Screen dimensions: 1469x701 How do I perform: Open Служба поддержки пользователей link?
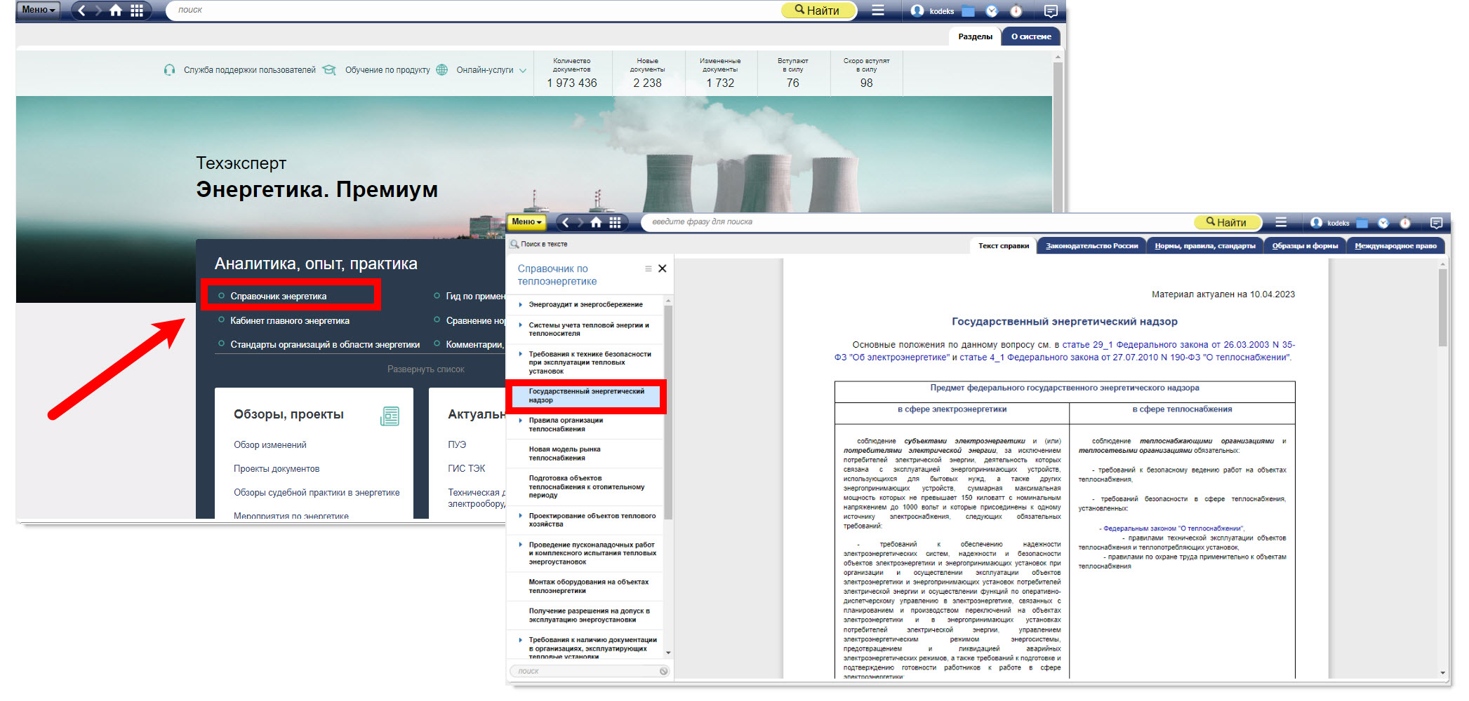[250, 70]
